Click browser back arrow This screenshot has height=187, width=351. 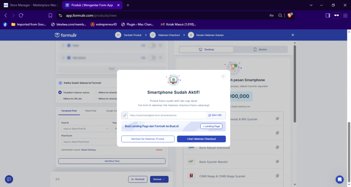coord(6,15)
